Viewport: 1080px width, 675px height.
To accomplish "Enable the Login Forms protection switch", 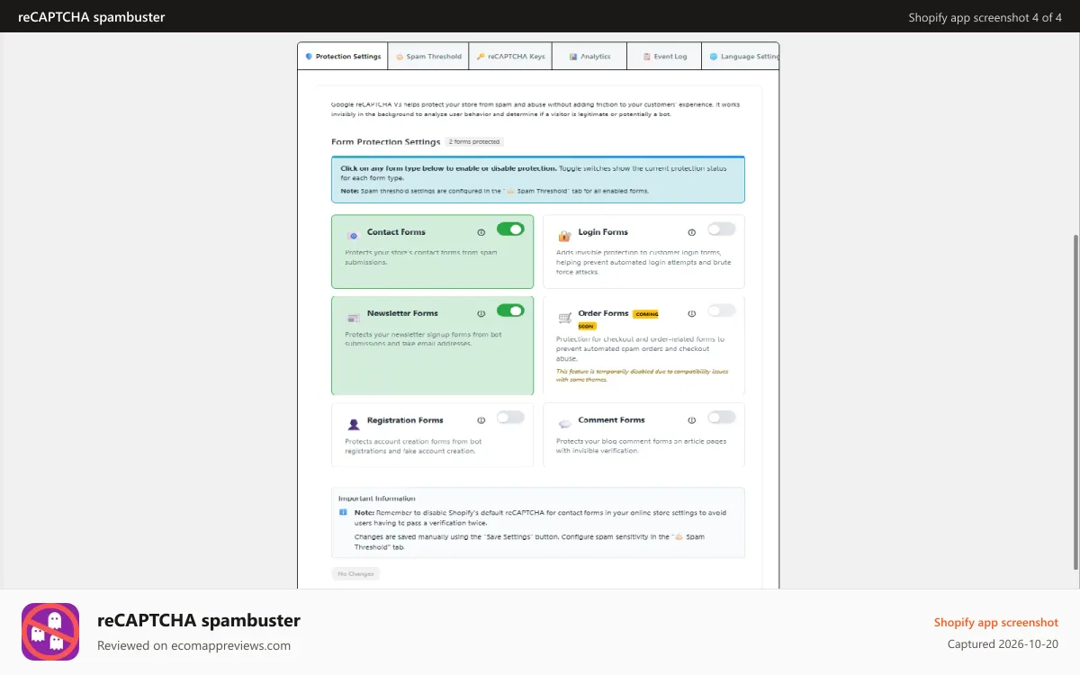I will (721, 229).
